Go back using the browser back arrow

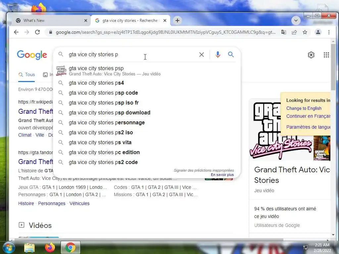click(16, 32)
